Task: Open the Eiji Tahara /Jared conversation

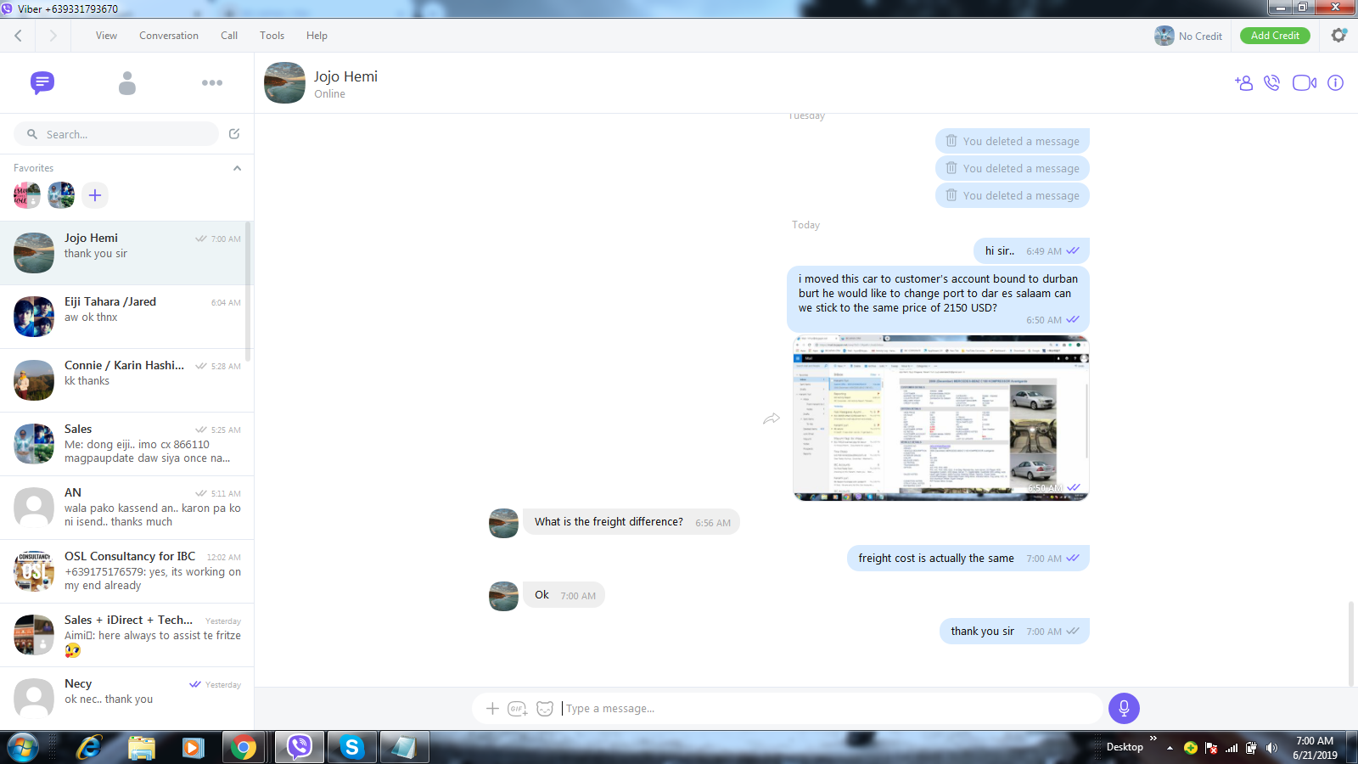Action: [x=126, y=317]
